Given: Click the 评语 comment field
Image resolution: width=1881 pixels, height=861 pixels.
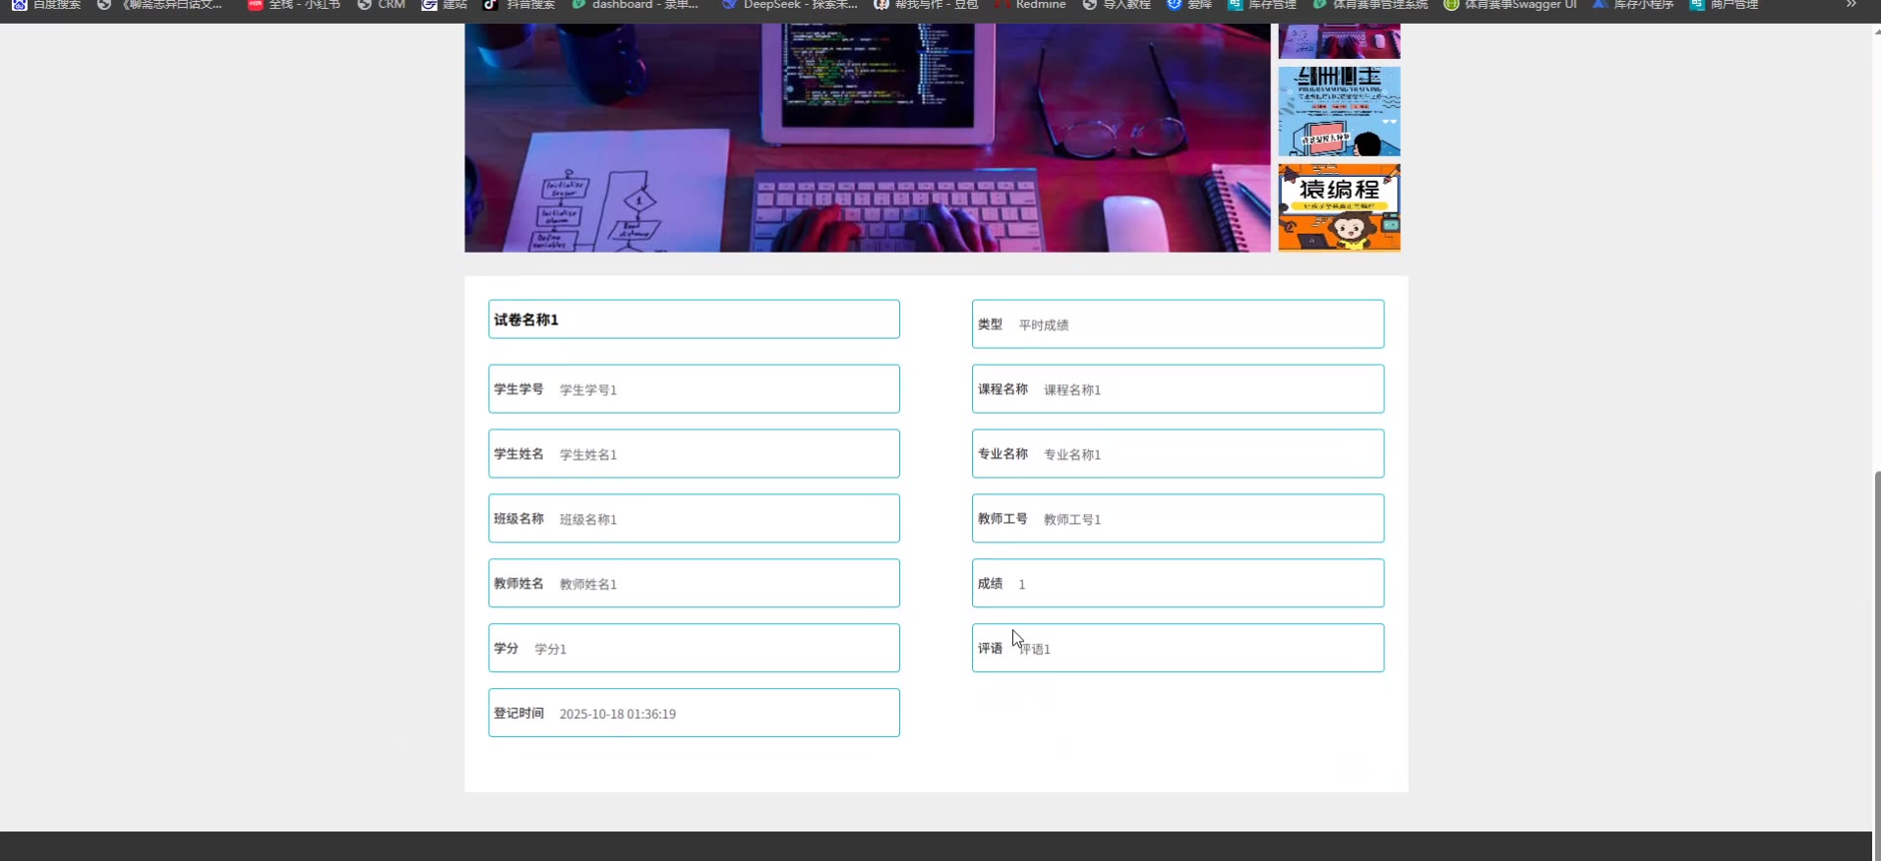Looking at the screenshot, I should (1178, 649).
